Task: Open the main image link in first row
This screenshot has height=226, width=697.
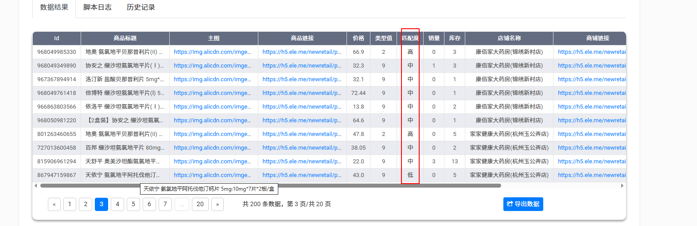Action: click(x=212, y=52)
